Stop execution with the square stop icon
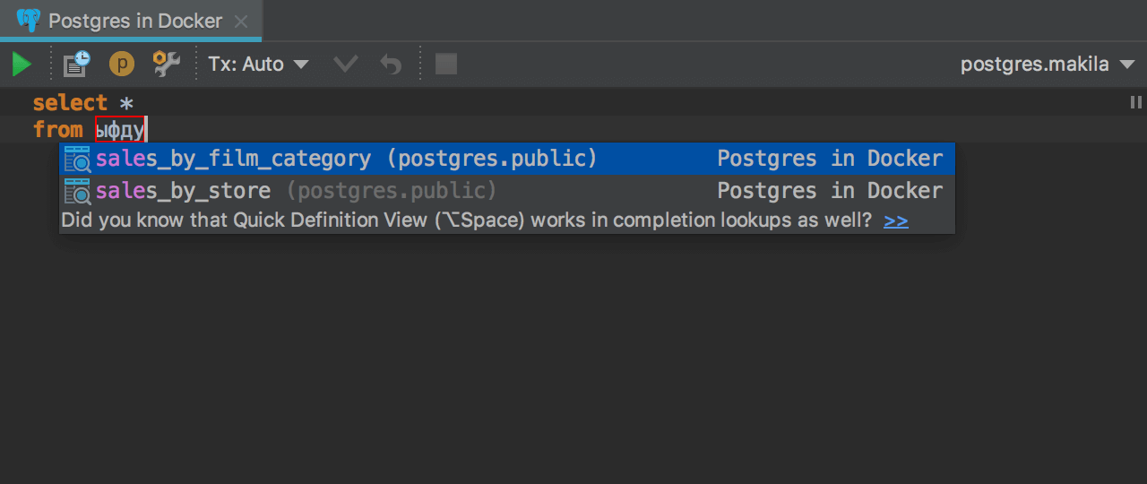The width and height of the screenshot is (1147, 484). (x=445, y=65)
